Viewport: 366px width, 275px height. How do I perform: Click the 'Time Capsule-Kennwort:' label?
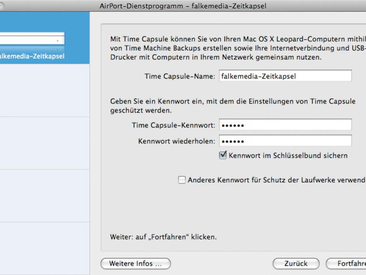[x=173, y=125]
